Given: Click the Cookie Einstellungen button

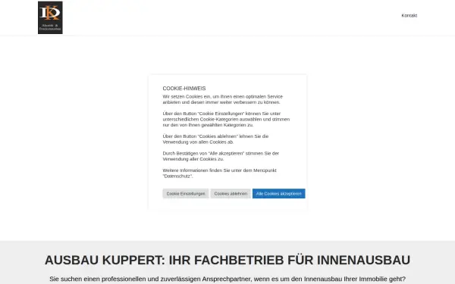Looking at the screenshot, I should pos(186,194).
